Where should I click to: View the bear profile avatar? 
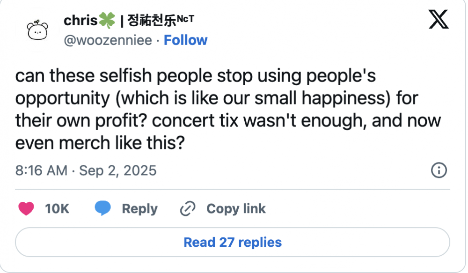37,30
